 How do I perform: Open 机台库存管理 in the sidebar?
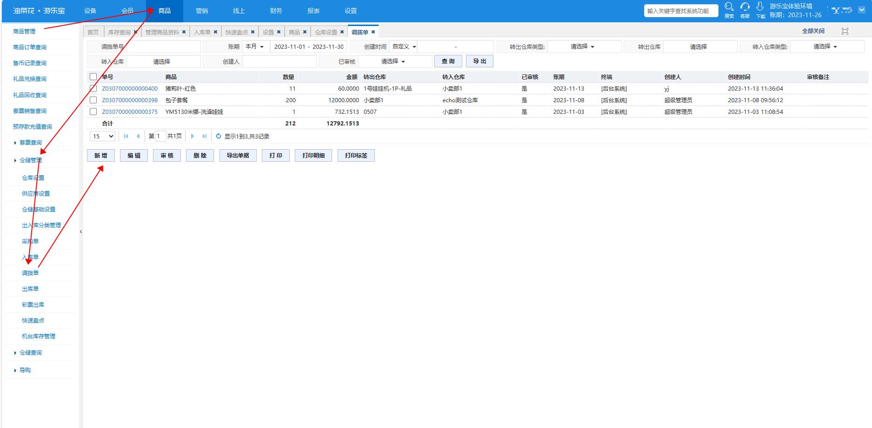click(x=39, y=336)
